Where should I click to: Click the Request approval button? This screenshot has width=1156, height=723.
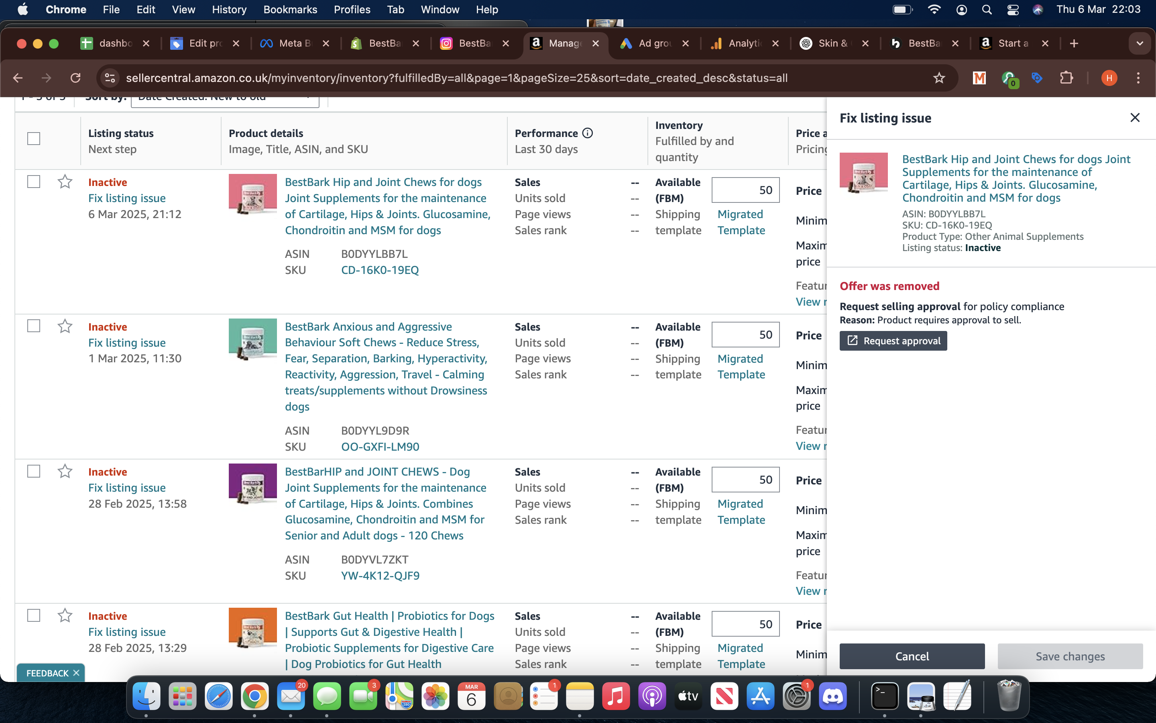[x=893, y=341]
